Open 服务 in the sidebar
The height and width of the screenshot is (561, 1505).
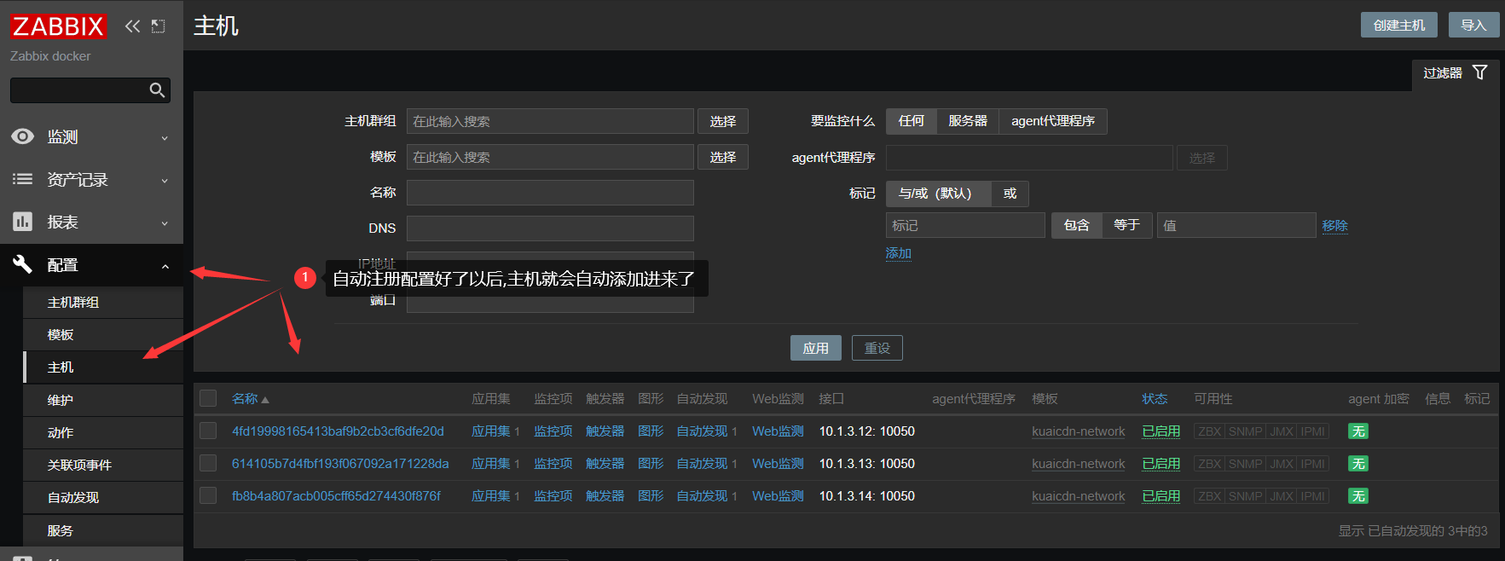[103, 530]
